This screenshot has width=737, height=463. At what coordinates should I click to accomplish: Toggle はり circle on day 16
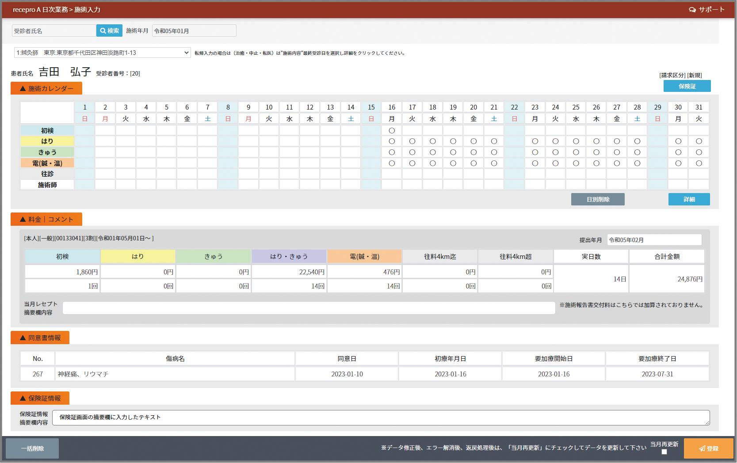tap(392, 141)
